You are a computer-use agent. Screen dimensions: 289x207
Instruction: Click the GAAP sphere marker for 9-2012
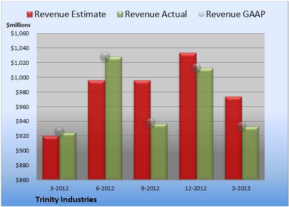coord(150,123)
